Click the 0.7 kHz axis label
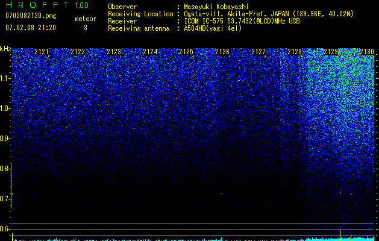 [x=5, y=199]
